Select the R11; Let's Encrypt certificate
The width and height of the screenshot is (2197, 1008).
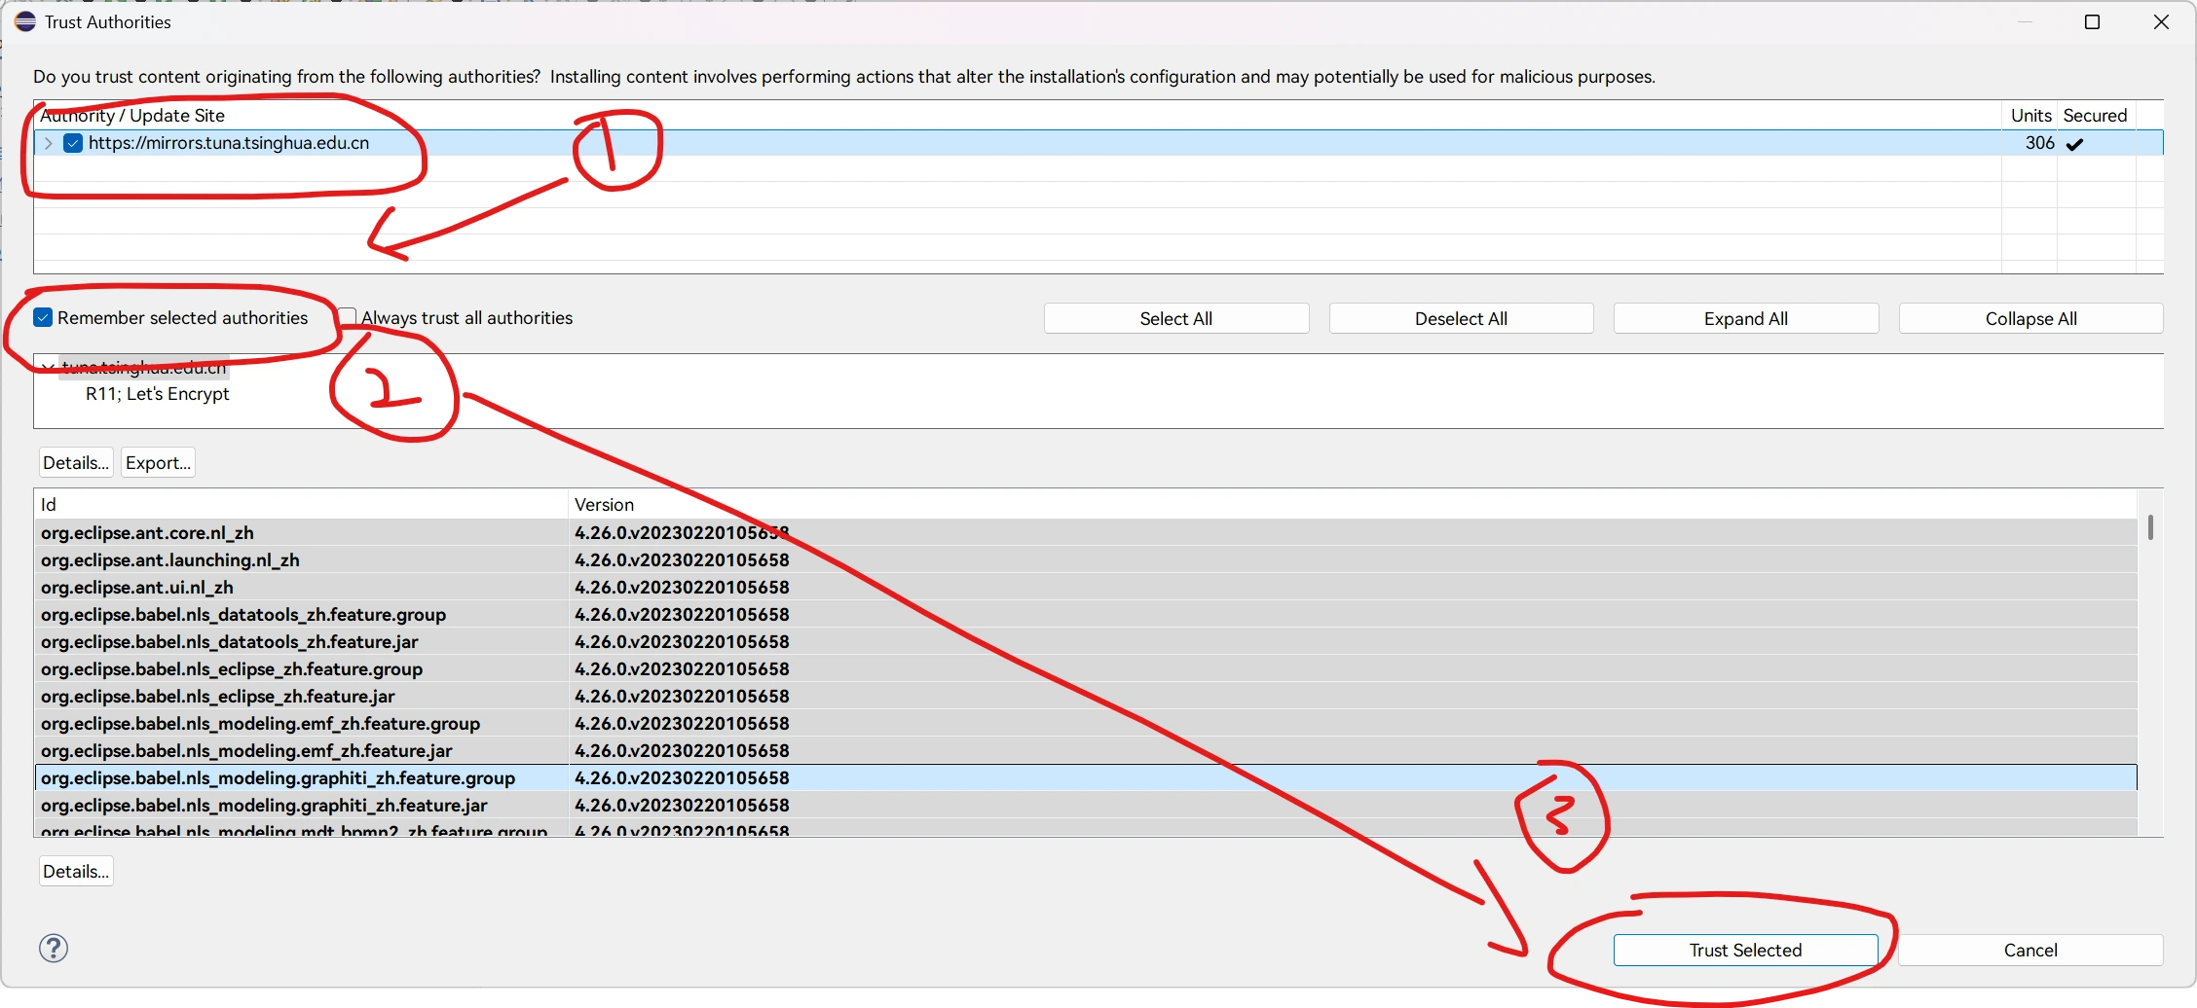pyautogui.click(x=158, y=394)
